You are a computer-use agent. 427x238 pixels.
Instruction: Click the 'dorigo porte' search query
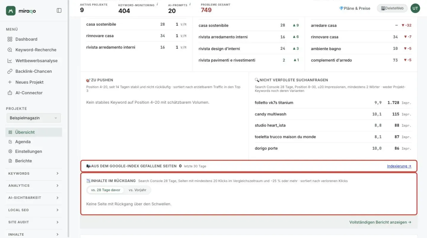coord(266,148)
